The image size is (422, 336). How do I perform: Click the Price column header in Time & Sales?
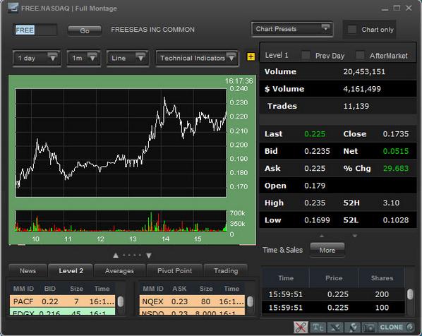334,278
